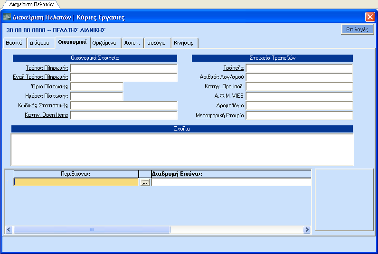This screenshot has height=254, width=378.
Task: Focus the Τρόπος Πληρωμής input field
Action: pyautogui.click(x=123, y=68)
